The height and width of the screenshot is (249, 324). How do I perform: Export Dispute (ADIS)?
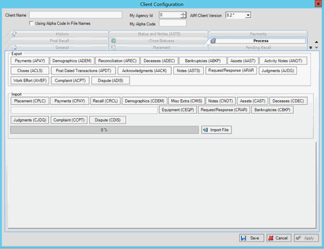(x=111, y=80)
